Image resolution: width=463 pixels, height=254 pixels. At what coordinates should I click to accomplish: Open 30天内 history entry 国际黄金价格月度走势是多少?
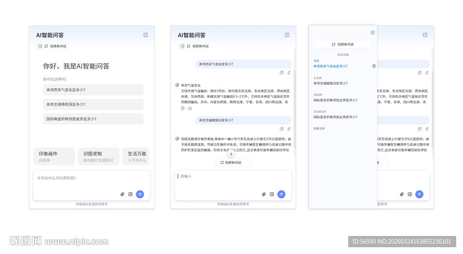[335, 100]
